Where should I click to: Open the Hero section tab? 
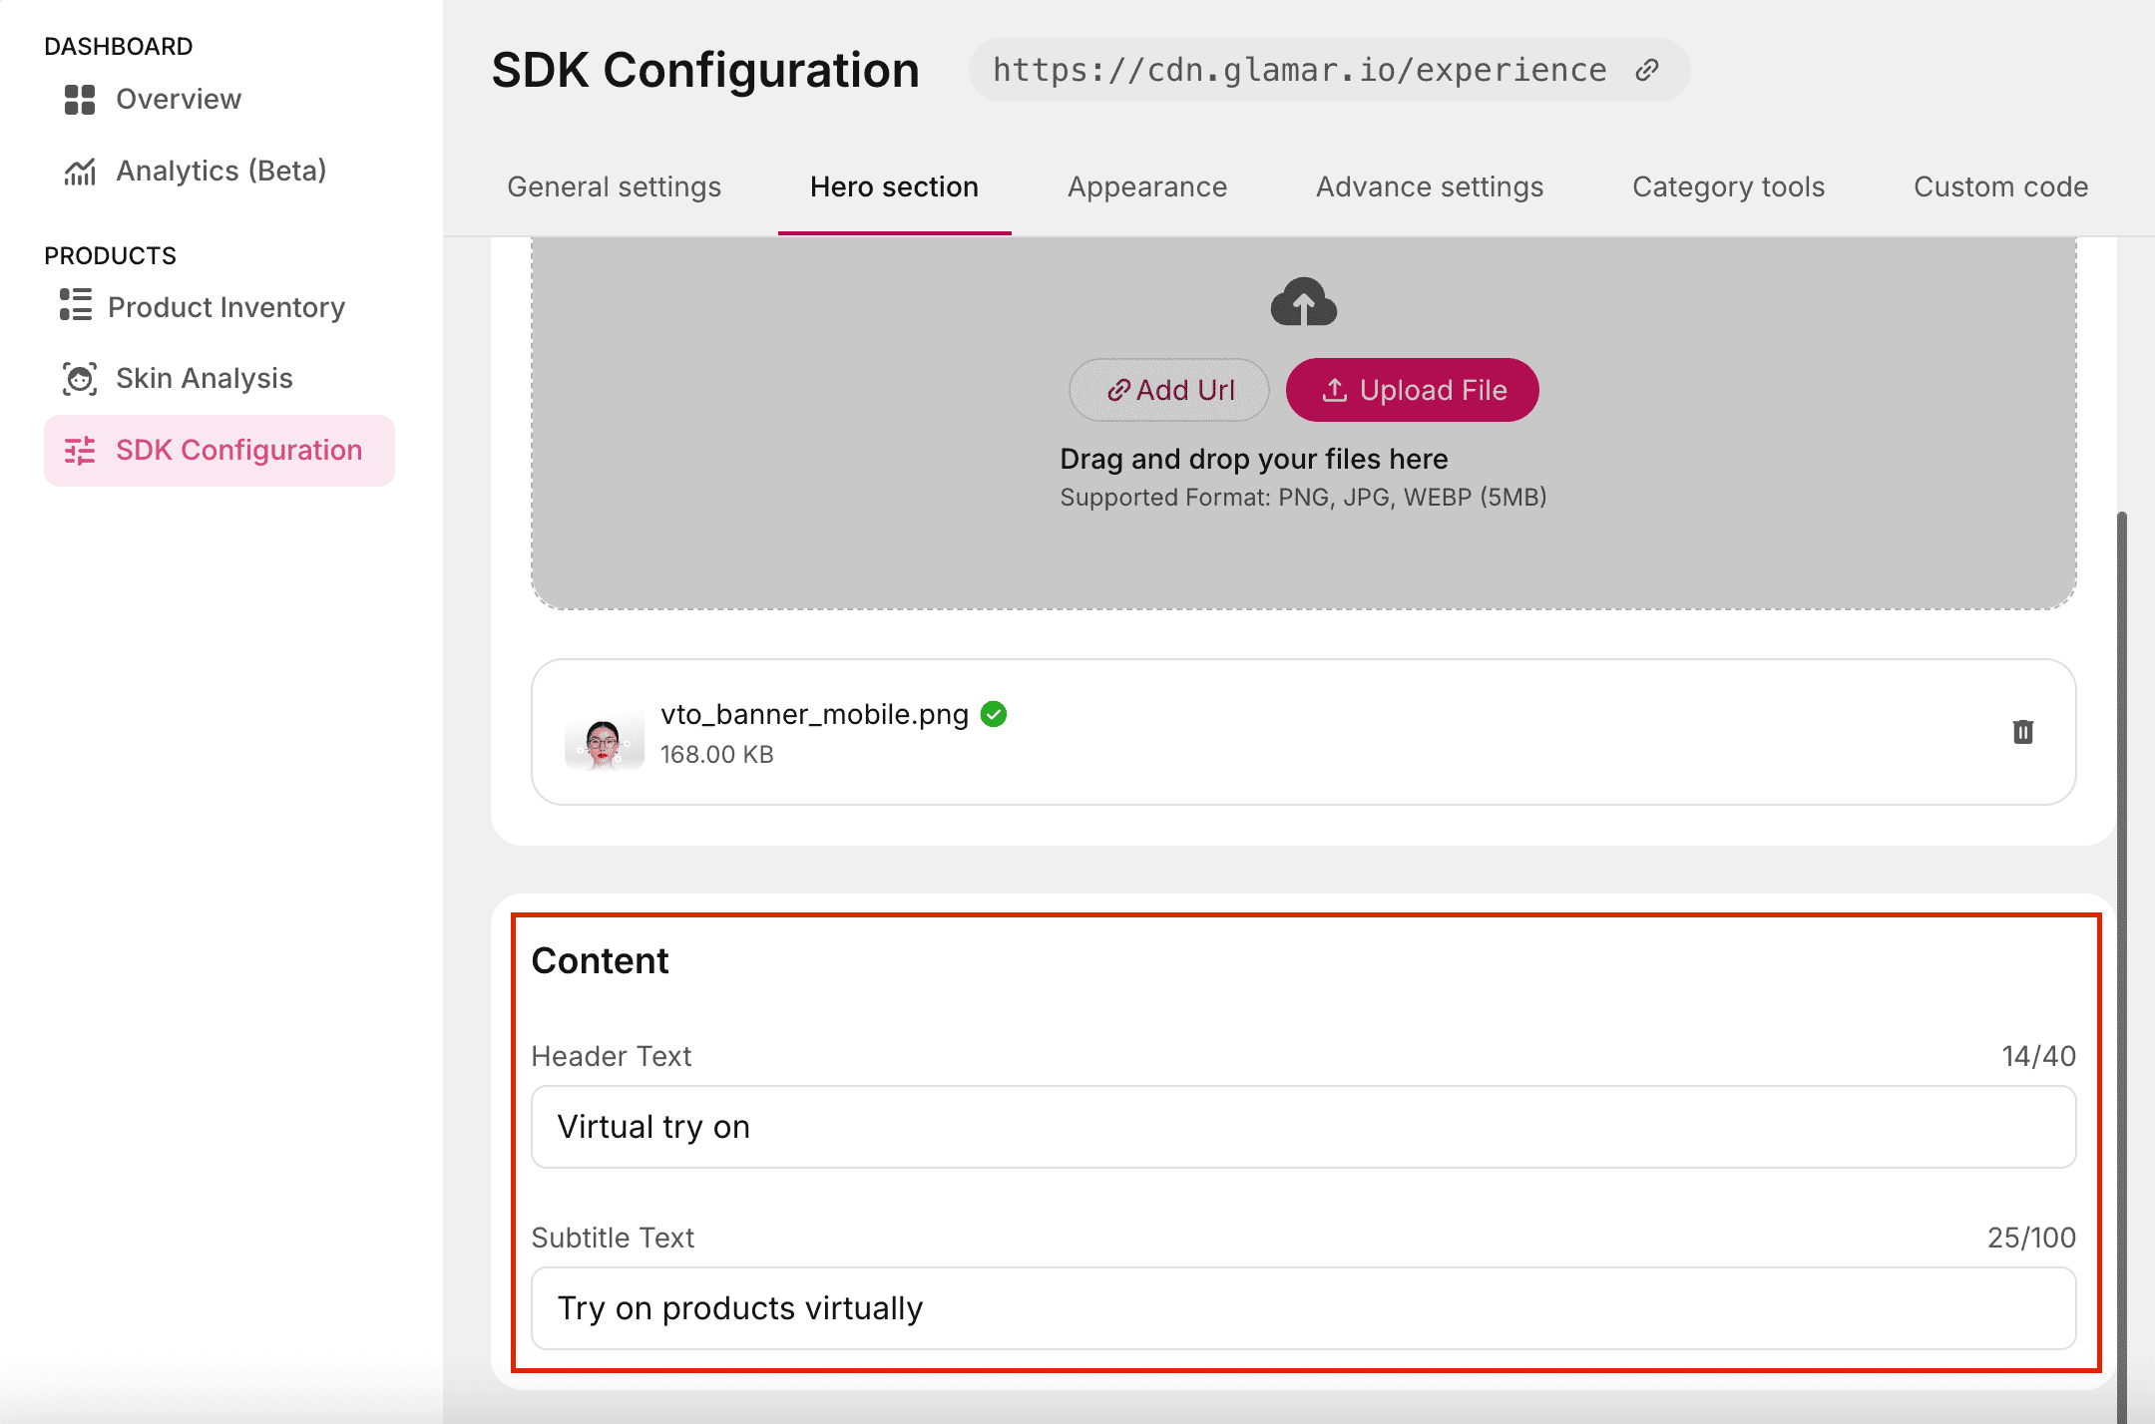tap(894, 186)
